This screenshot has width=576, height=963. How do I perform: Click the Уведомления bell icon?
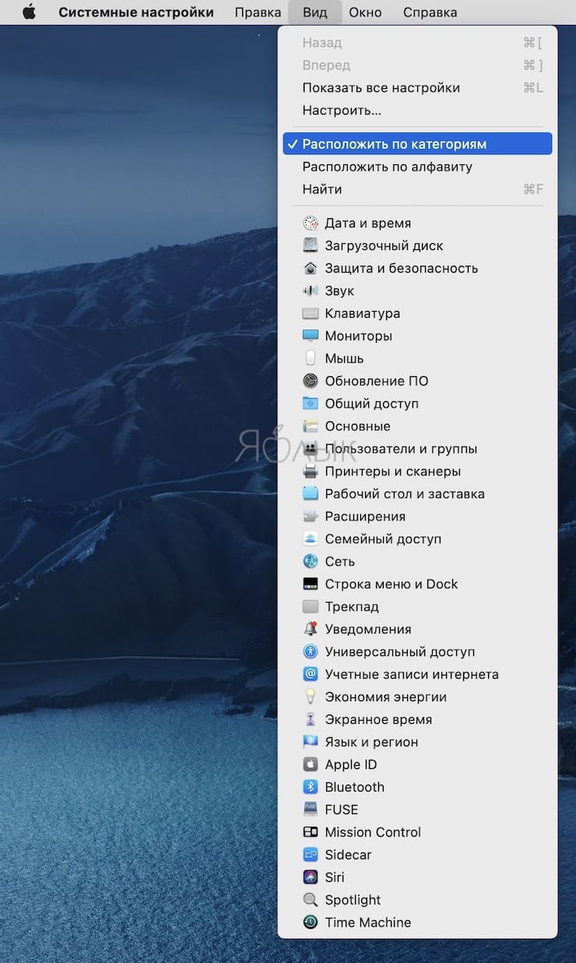pyautogui.click(x=311, y=629)
